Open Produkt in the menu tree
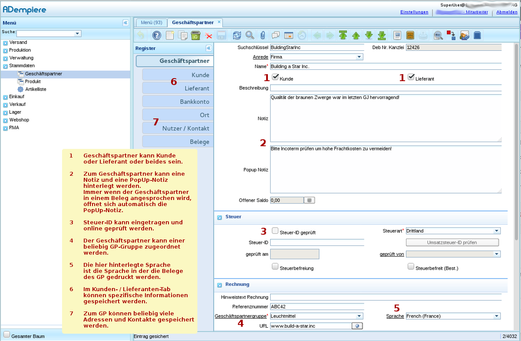Image resolution: width=521 pixels, height=341 pixels. coord(33,82)
